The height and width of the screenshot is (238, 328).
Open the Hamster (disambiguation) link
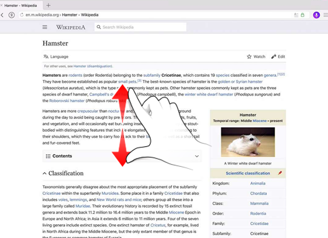(x=93, y=66)
